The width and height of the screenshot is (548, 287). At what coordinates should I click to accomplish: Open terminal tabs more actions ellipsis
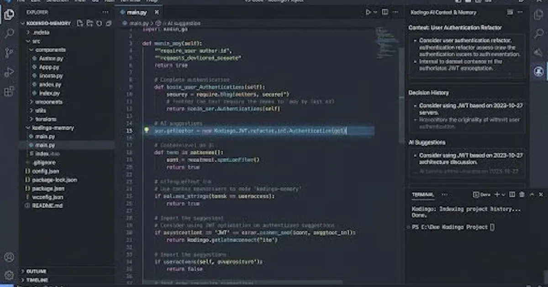click(x=444, y=195)
